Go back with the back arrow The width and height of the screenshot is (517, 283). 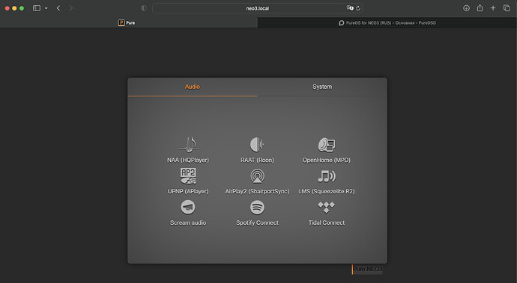58,8
